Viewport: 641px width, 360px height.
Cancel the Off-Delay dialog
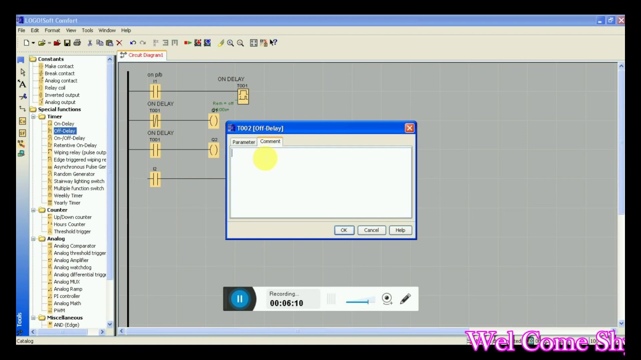tap(372, 230)
